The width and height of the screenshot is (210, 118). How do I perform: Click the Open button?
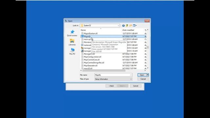pos(142,75)
